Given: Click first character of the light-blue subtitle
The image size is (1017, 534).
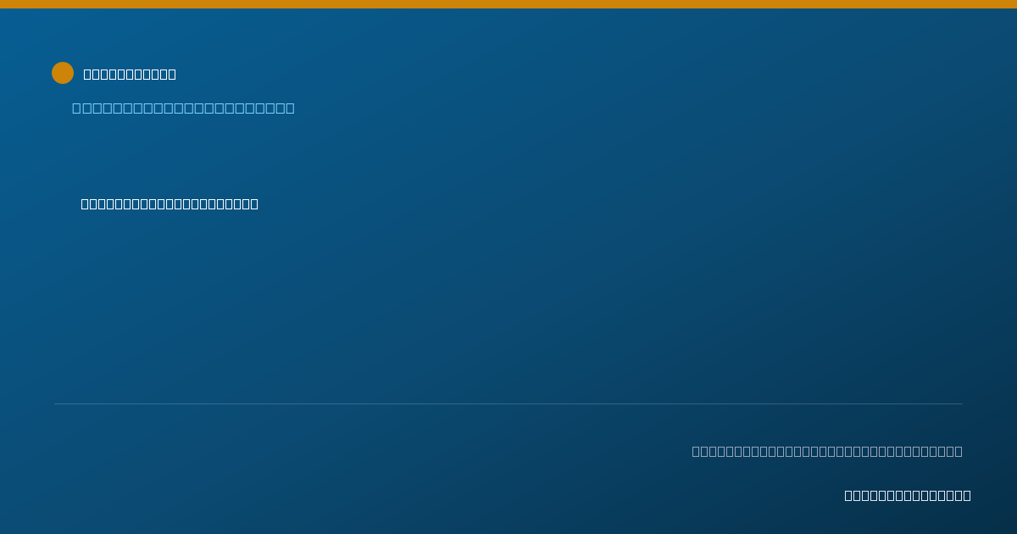Looking at the screenshot, I should point(77,108).
